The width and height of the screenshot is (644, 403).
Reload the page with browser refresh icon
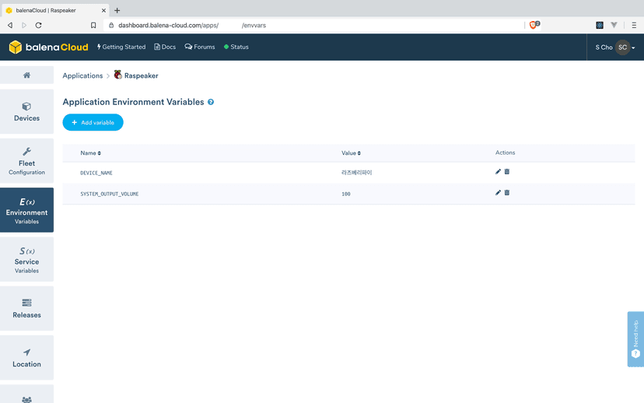[39, 25]
